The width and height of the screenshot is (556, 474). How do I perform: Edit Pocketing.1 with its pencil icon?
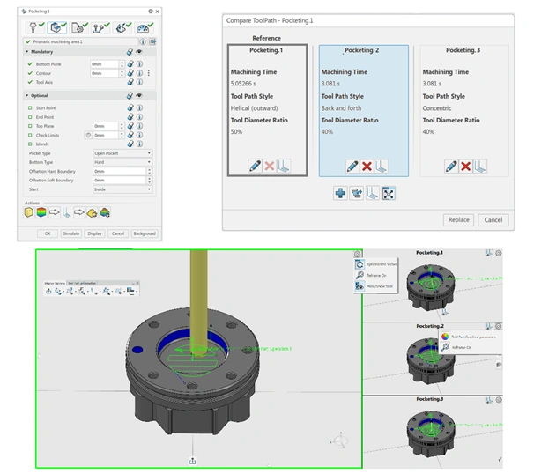point(255,166)
